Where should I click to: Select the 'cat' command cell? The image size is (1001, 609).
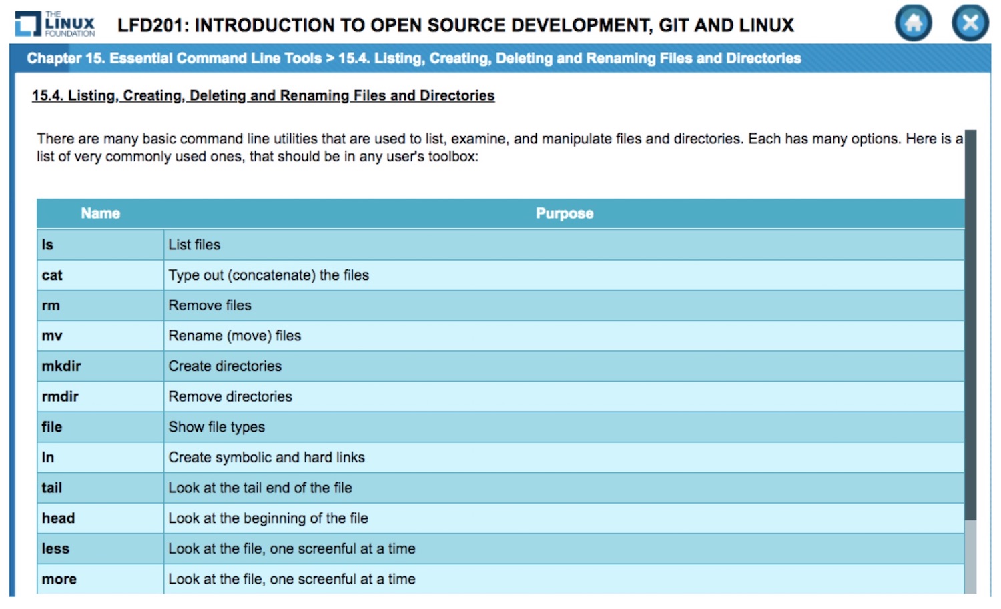[x=101, y=275]
